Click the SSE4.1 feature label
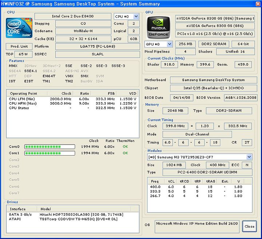The width and height of the screenshot is (262, 239). tap(31, 71)
